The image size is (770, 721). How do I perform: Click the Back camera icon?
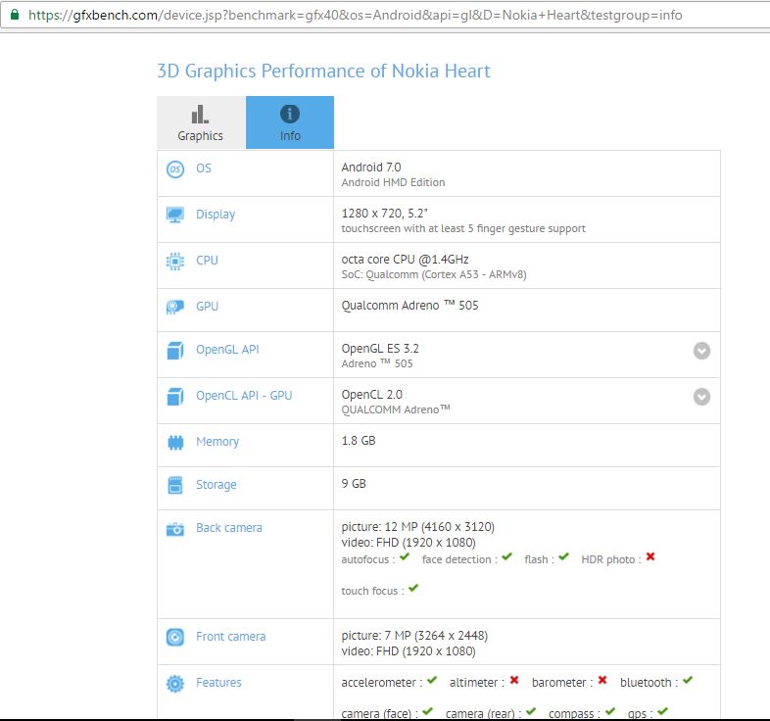click(175, 529)
